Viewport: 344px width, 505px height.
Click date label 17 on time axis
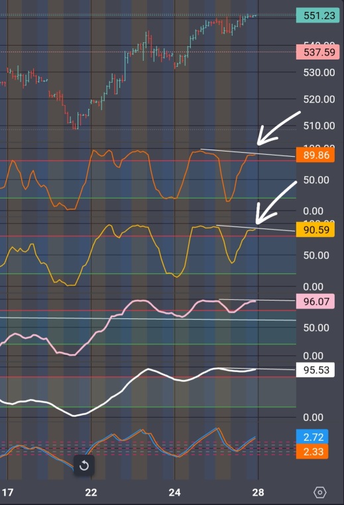(x=8, y=492)
